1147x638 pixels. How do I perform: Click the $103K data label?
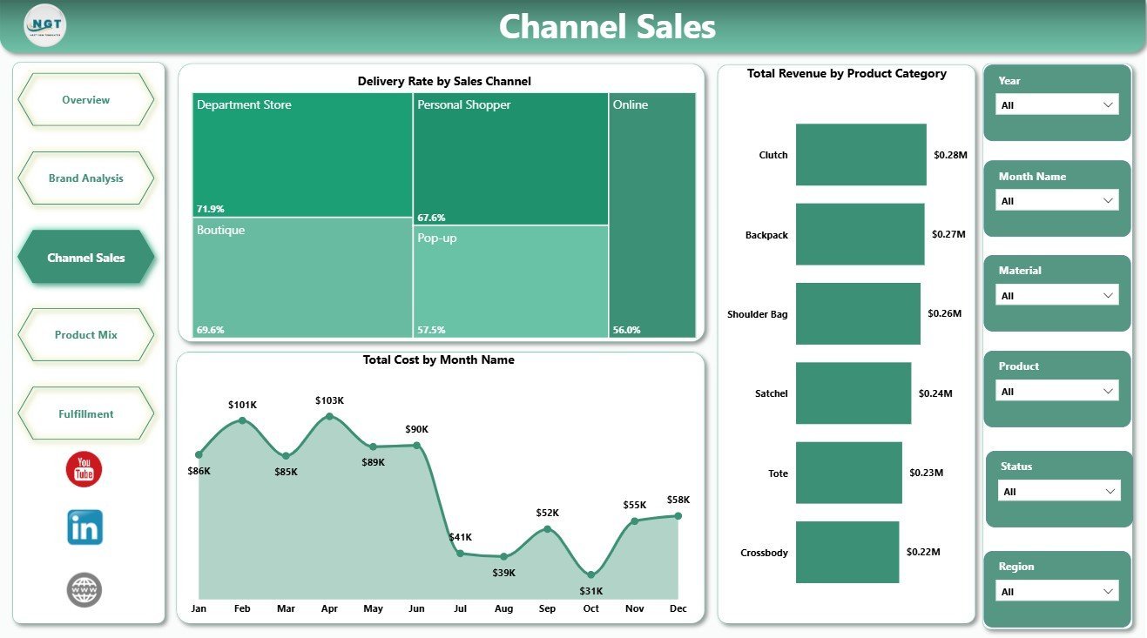tap(329, 400)
